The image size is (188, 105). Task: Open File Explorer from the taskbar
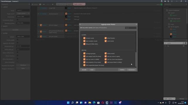[x=90, y=103]
